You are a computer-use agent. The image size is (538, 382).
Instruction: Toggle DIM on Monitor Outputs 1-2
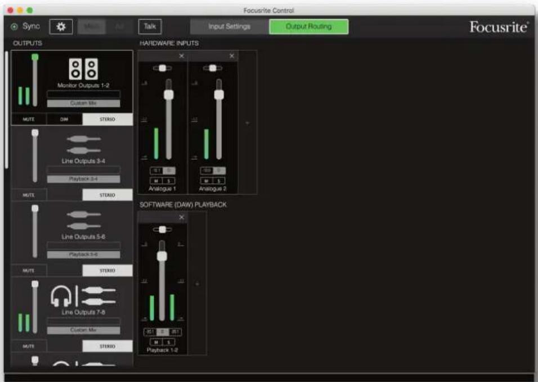tap(64, 119)
